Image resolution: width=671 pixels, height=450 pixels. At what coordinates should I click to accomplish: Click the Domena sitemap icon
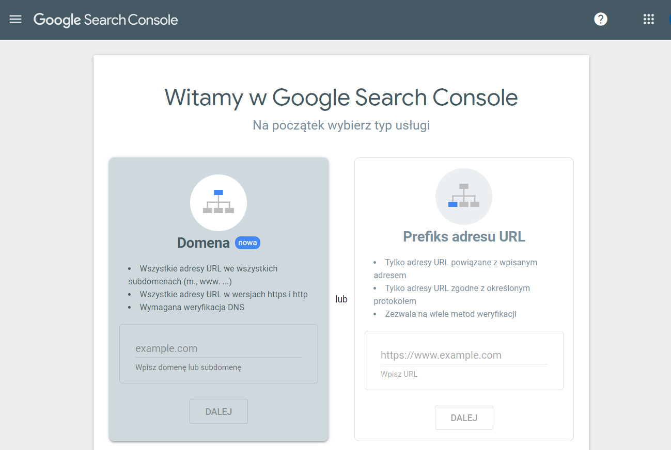(x=218, y=202)
